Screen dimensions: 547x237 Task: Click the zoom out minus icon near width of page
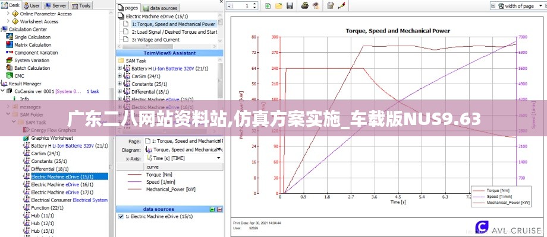coord(492,5)
